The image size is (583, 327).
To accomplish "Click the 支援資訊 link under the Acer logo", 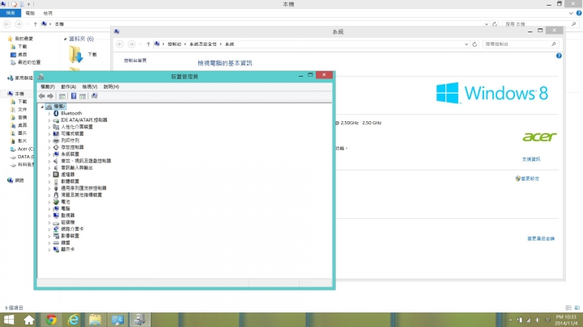I will [531, 159].
